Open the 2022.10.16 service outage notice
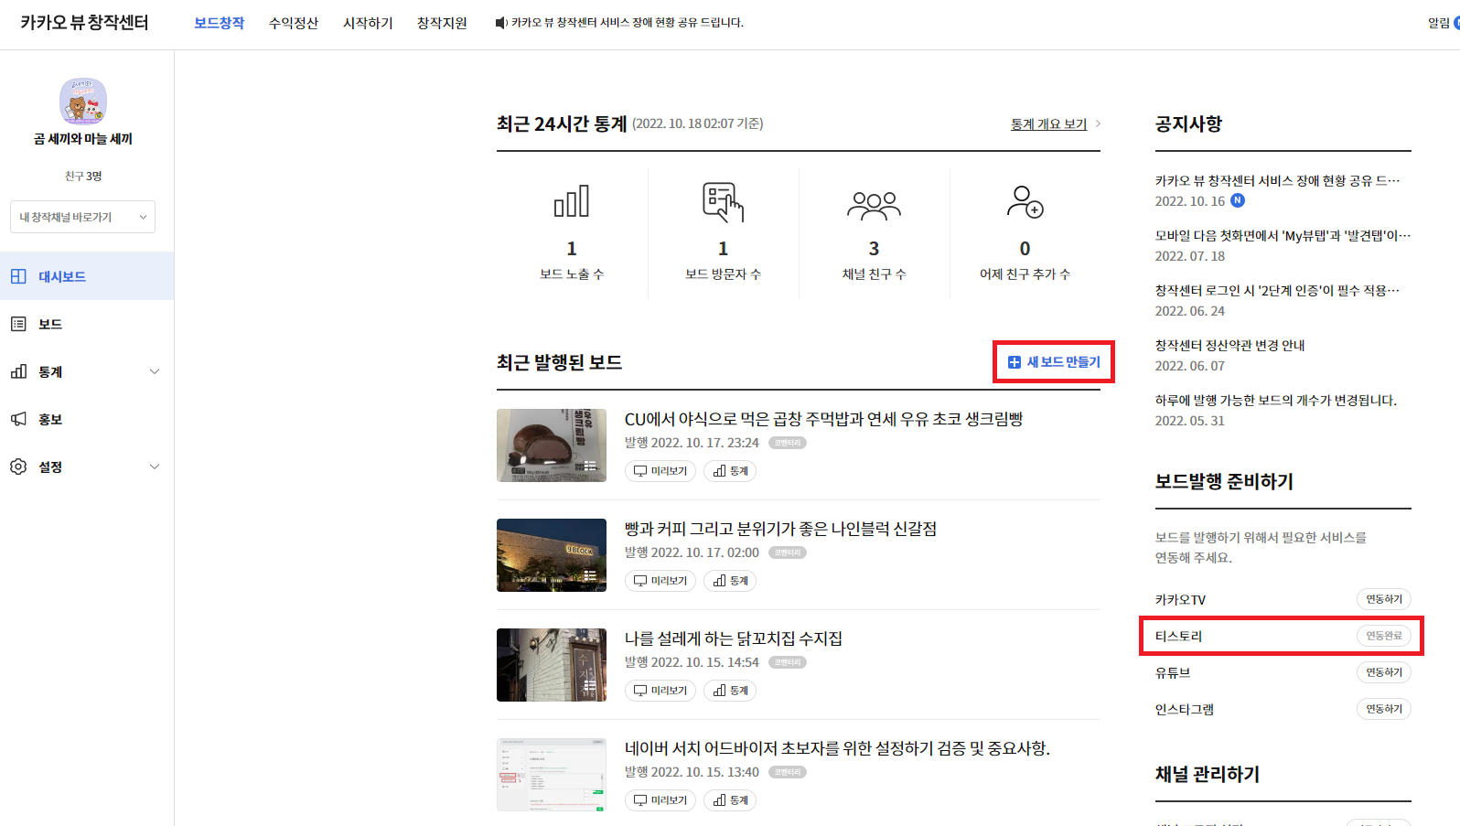1460x826 pixels. (1277, 181)
